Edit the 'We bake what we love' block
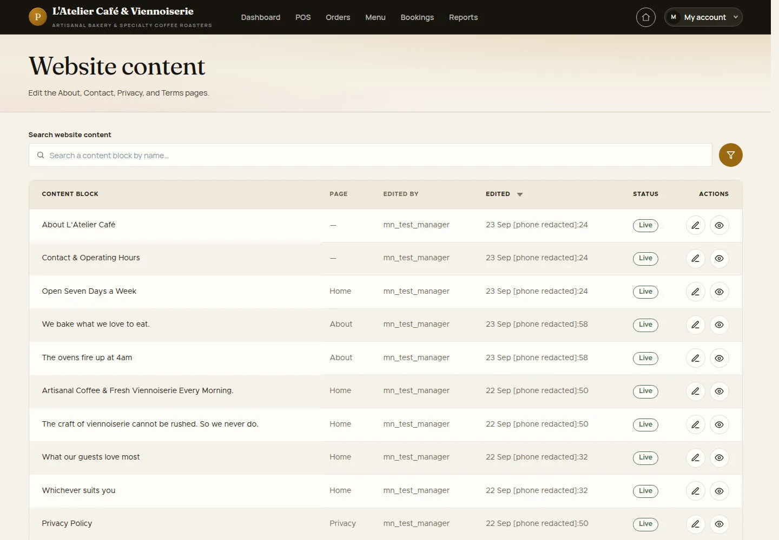 click(695, 325)
